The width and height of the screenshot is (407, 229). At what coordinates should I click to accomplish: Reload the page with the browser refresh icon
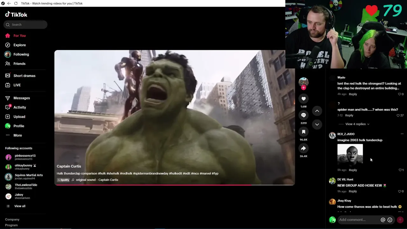[x=16, y=3]
